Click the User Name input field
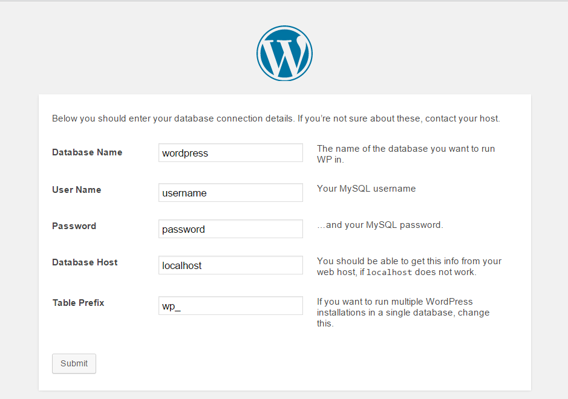The width and height of the screenshot is (568, 399). point(230,192)
